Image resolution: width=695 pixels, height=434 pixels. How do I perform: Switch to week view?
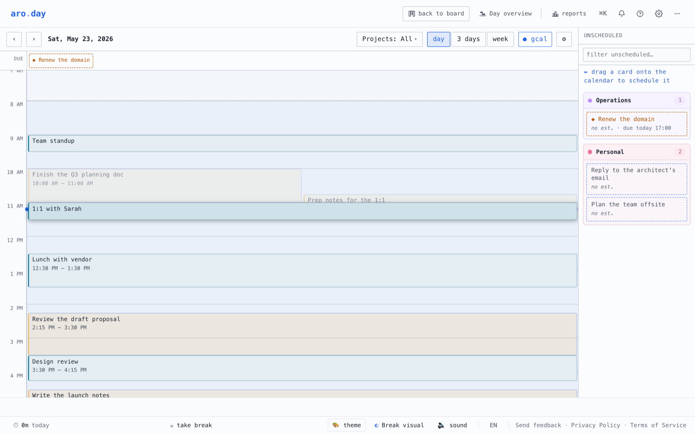500,39
